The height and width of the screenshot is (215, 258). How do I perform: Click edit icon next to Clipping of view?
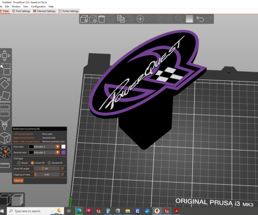[x=62, y=175]
